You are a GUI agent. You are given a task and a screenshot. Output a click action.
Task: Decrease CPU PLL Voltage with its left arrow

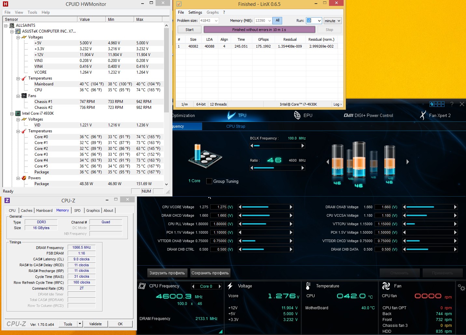(240, 224)
